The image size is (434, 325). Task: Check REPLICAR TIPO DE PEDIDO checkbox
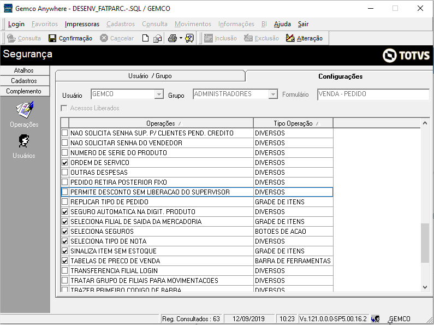click(x=65, y=202)
